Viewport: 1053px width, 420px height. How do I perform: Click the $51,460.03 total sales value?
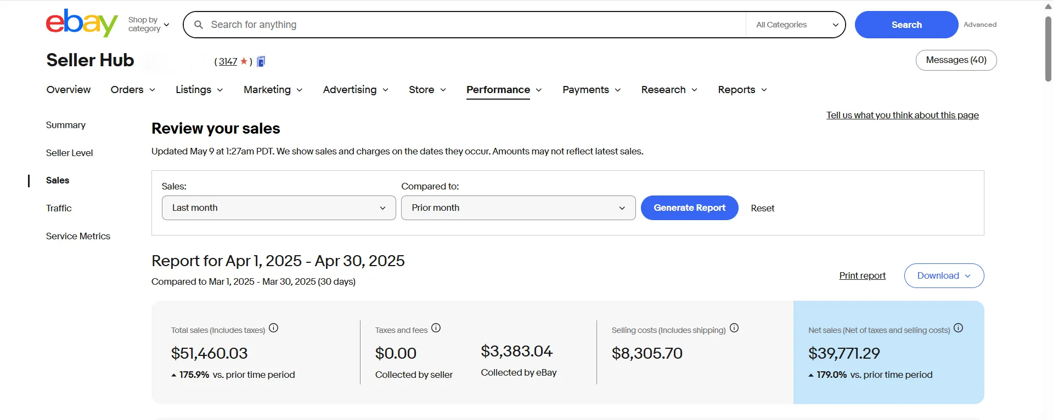tap(210, 353)
